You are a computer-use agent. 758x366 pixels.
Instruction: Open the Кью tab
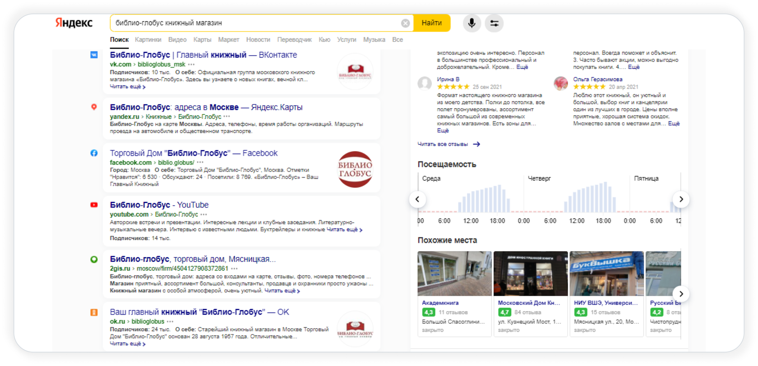[324, 40]
